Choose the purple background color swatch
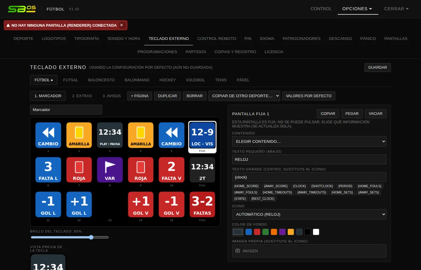Viewport: 421px width, 270px height. point(282,232)
